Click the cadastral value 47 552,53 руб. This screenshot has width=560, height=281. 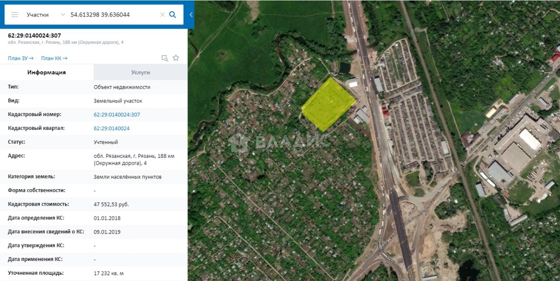click(111, 204)
